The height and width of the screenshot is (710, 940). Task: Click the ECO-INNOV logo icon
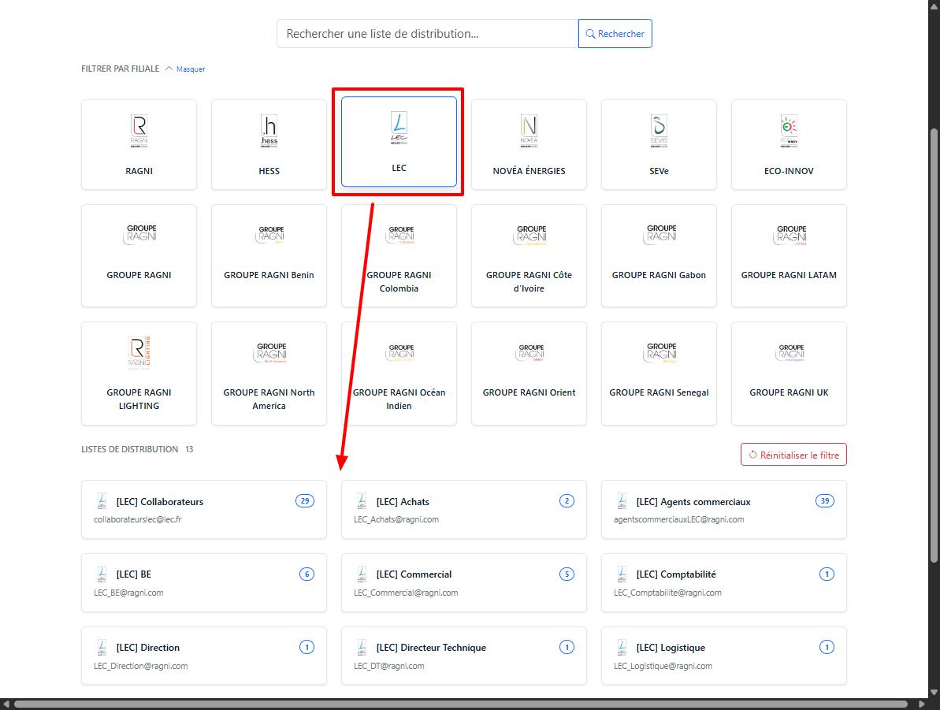pos(789,131)
